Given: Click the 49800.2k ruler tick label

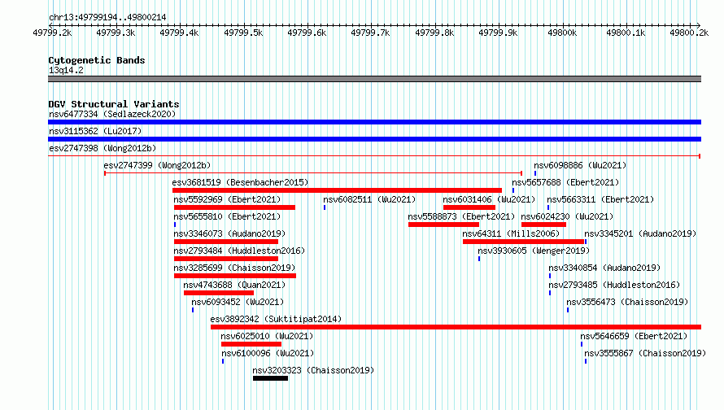Looking at the screenshot, I should 689,33.
